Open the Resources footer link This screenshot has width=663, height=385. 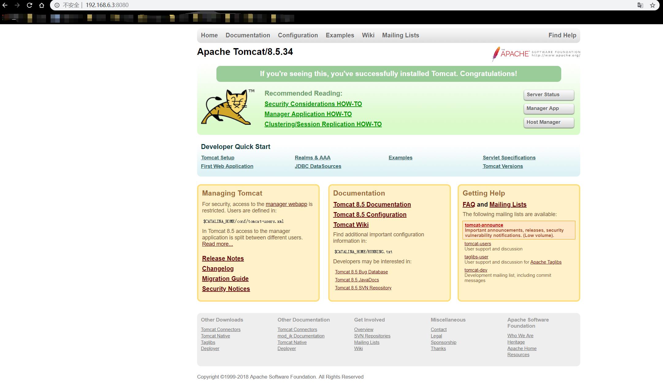pyautogui.click(x=518, y=355)
